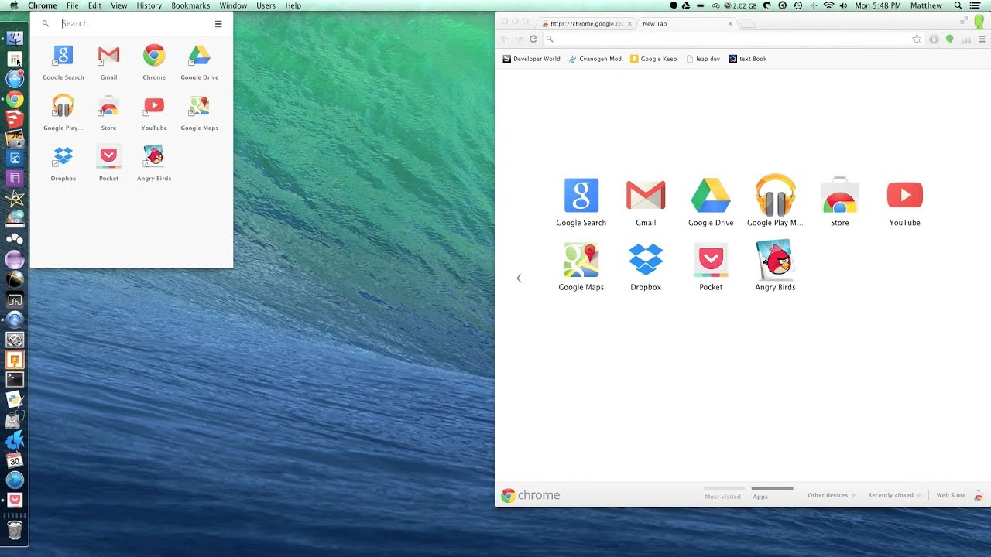Launch Angry Birds from the app launcher

pyautogui.click(x=154, y=162)
